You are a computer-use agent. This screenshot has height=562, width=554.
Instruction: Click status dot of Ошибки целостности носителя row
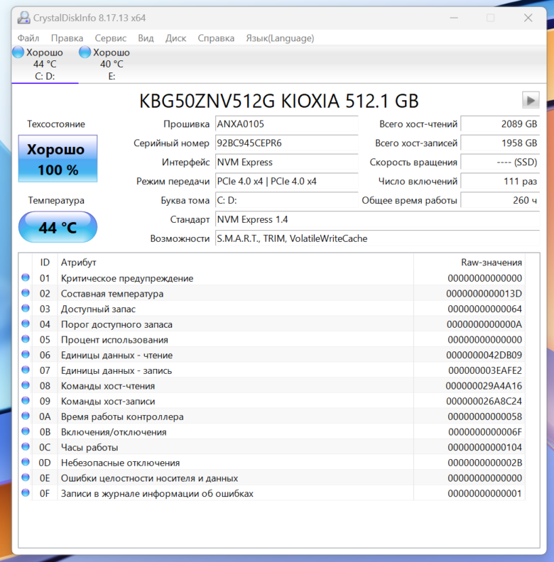[x=26, y=478]
